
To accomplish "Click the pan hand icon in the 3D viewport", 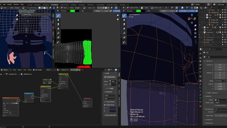I will click(x=195, y=29).
